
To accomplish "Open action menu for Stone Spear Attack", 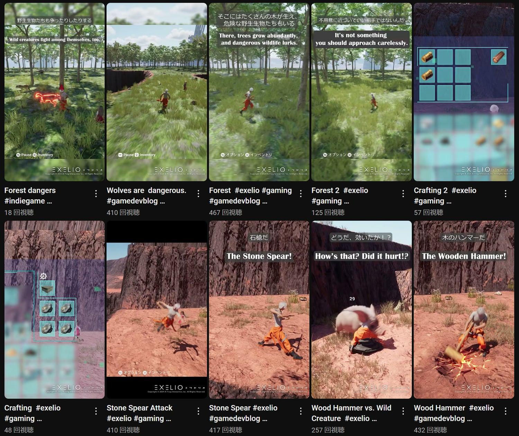I will (x=198, y=411).
